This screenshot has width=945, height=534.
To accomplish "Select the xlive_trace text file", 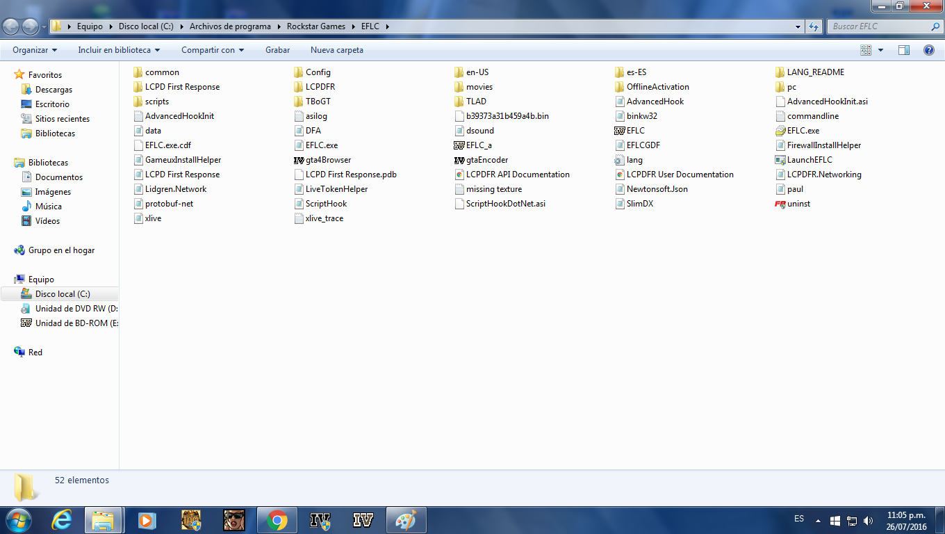I will (x=319, y=218).
